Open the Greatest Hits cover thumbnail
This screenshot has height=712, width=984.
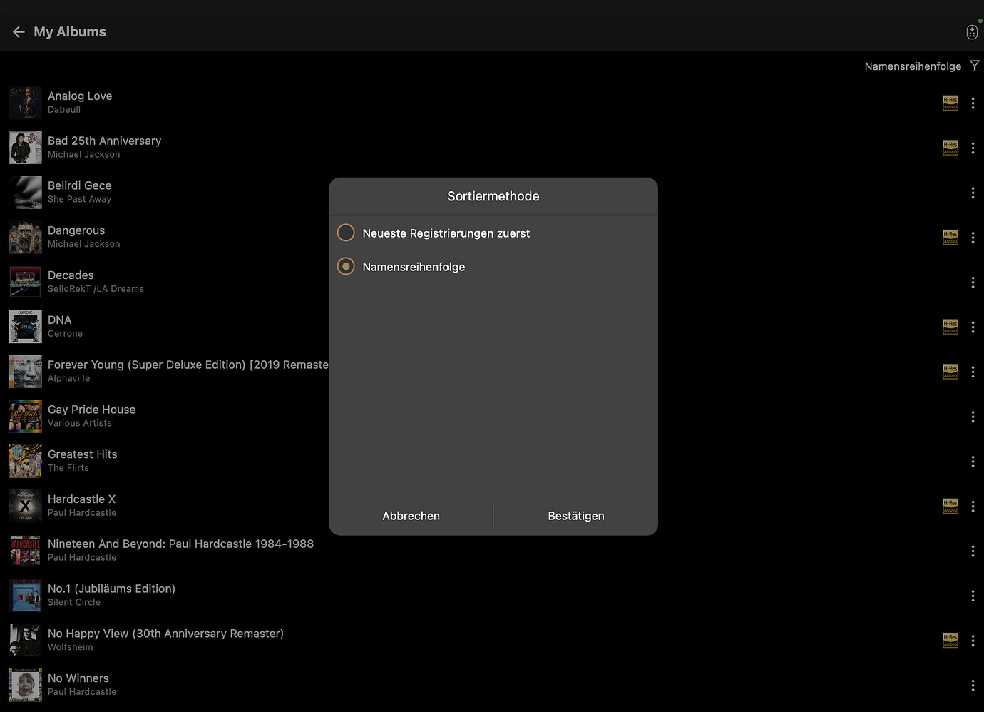25,462
